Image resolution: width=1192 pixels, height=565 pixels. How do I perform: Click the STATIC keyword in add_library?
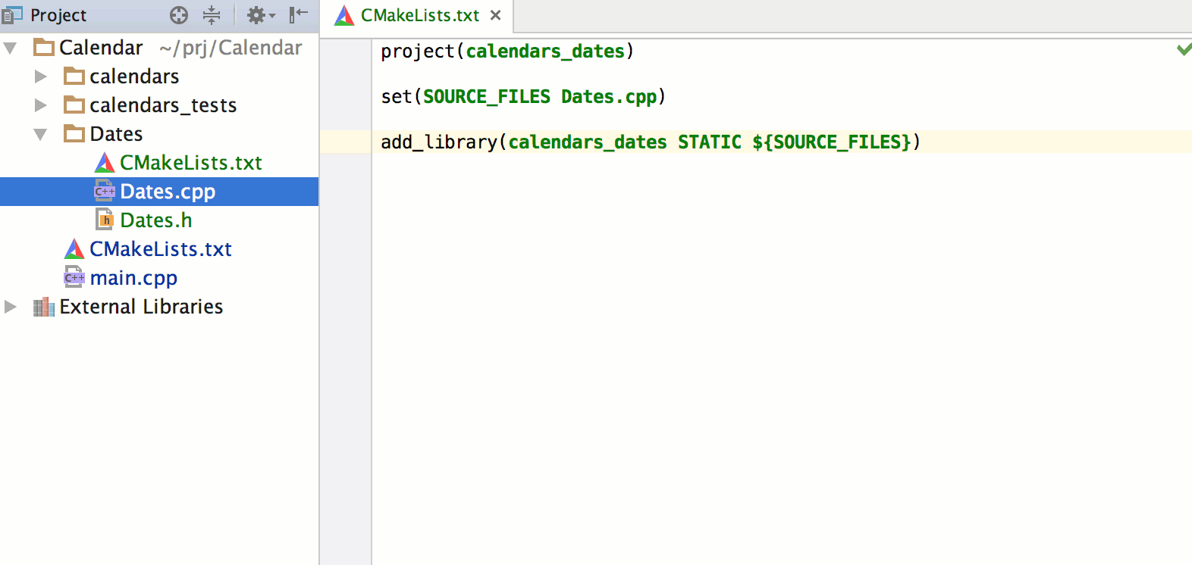710,142
